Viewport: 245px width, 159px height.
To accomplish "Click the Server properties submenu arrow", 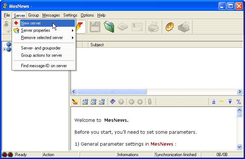I will pyautogui.click(x=73, y=30).
